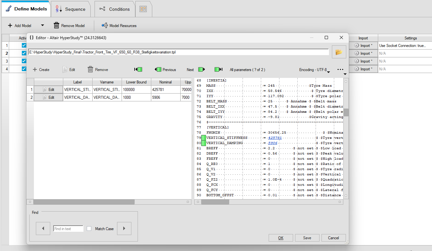Toggle the Active checkbox for model row 1
432x251 pixels.
[24, 45]
